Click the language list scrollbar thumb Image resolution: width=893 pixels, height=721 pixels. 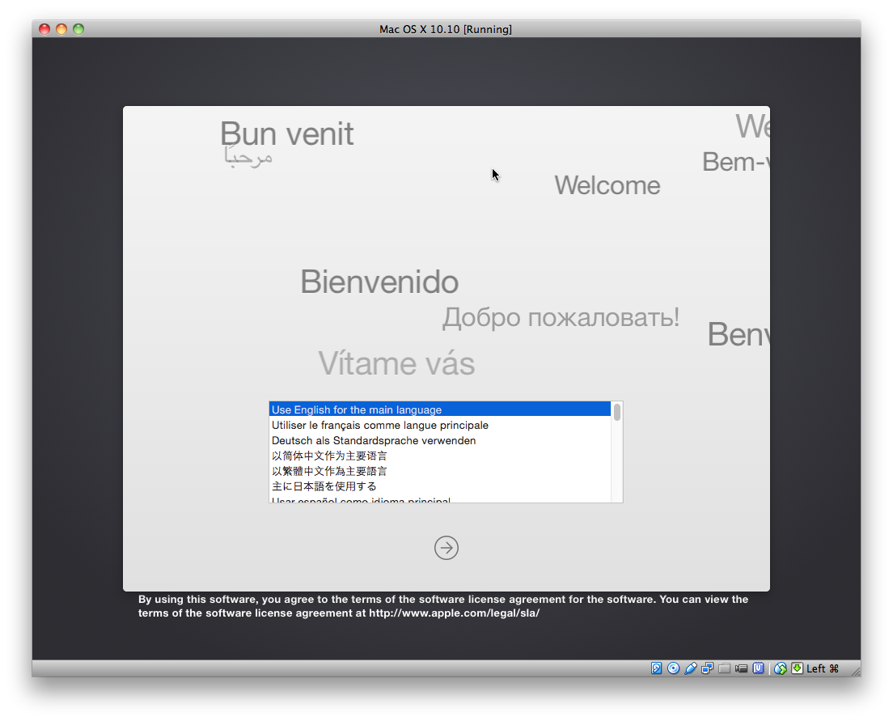[x=617, y=412]
